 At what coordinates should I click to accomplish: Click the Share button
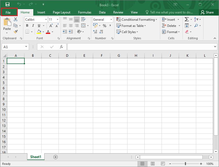pyautogui.click(x=209, y=12)
